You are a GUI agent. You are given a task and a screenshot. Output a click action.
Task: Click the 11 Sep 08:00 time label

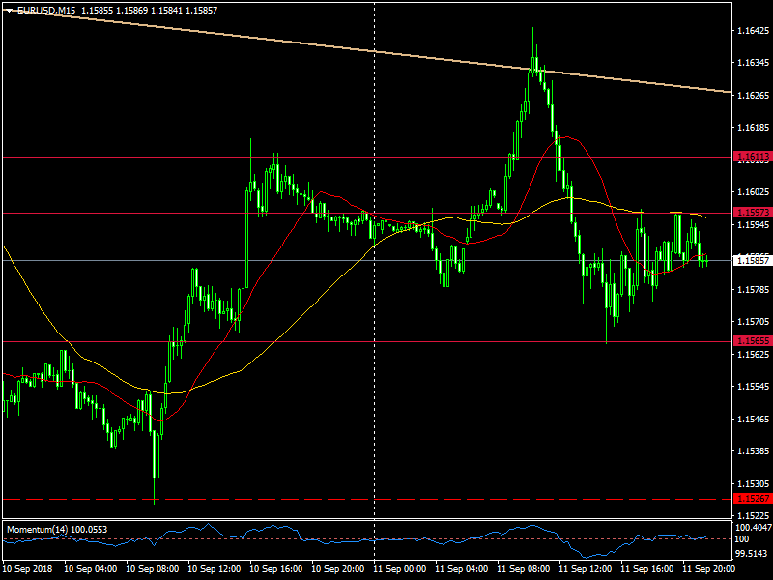pos(524,570)
